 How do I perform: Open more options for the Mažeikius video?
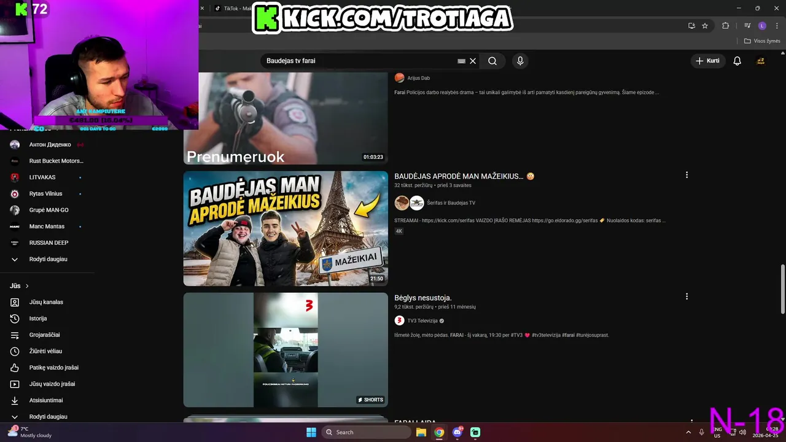[x=687, y=175]
